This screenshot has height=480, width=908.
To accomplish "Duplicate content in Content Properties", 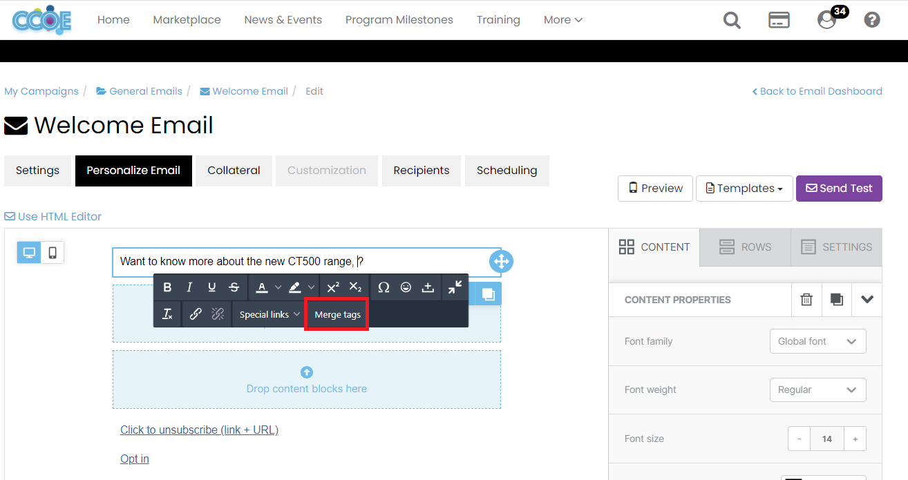I will (836, 300).
